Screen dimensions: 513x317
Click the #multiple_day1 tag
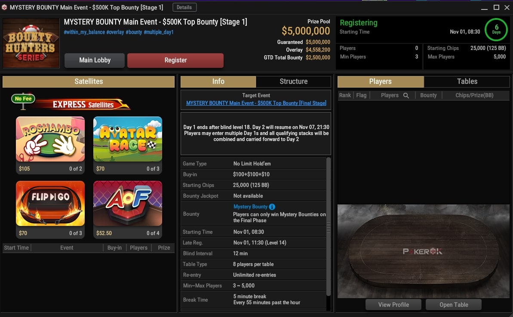159,32
